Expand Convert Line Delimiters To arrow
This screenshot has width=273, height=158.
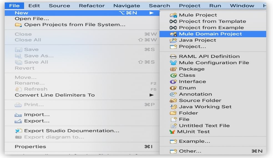coord(151,95)
